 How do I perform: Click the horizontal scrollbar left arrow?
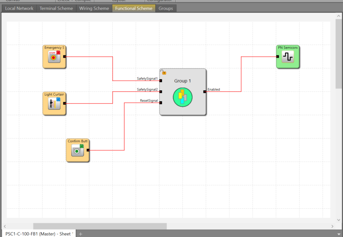click(x=5, y=226)
